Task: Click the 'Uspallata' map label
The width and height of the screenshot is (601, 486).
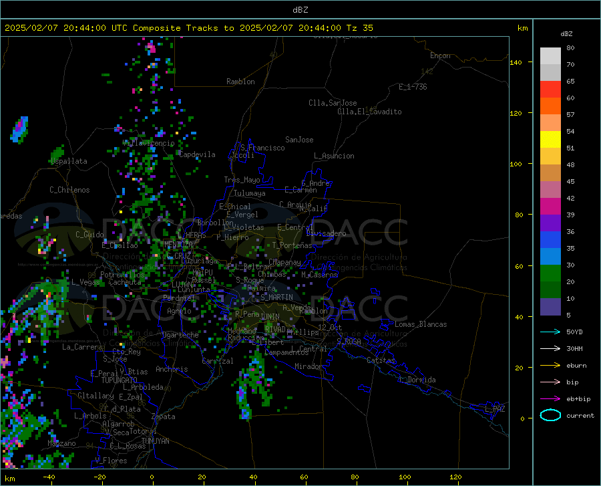Action: pos(69,161)
